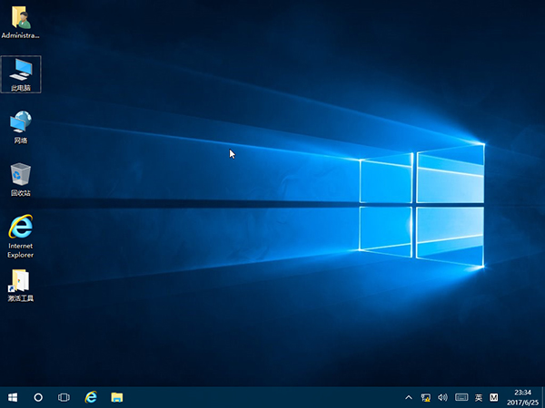Click the M input method mode icon
Viewport: 545px width, 408px height.
(x=494, y=397)
